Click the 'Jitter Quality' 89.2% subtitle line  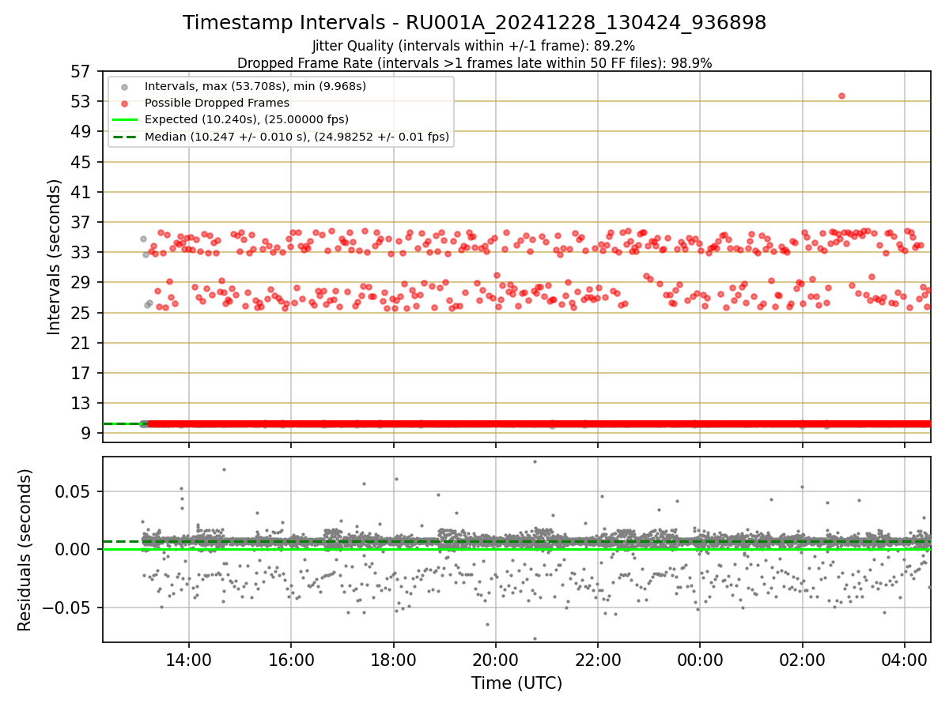474,47
